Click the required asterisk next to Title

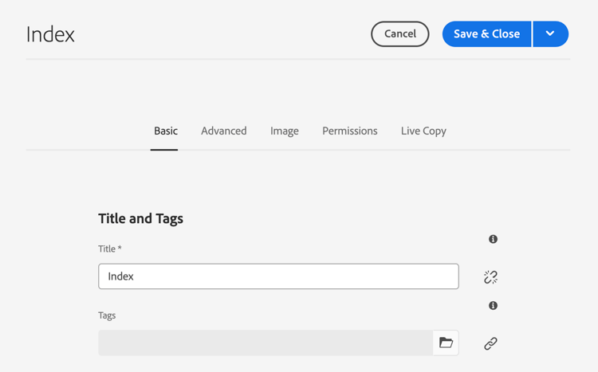(x=120, y=249)
